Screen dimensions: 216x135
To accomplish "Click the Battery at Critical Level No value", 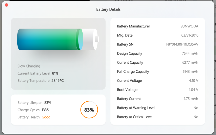I will tap(196, 117).
